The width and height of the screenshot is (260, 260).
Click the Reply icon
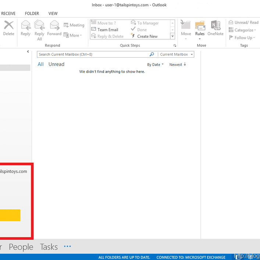pos(25,28)
